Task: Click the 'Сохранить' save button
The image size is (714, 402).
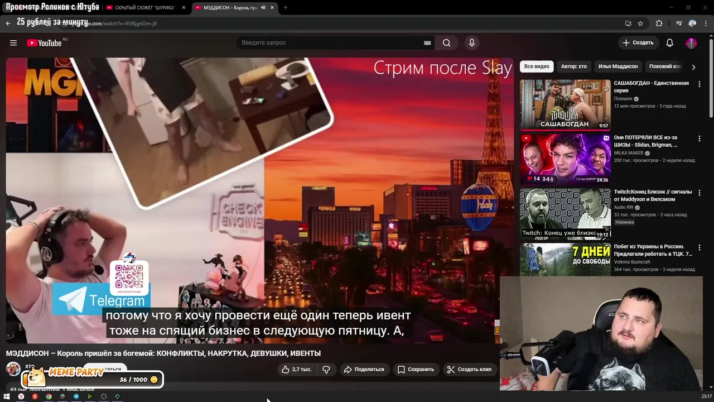Action: click(x=416, y=370)
